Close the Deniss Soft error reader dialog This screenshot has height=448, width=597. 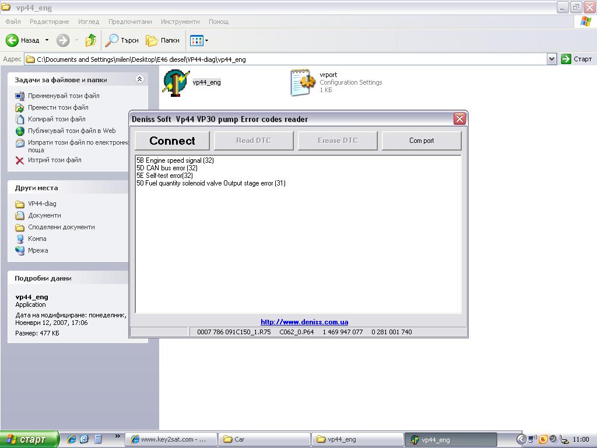pyautogui.click(x=459, y=119)
